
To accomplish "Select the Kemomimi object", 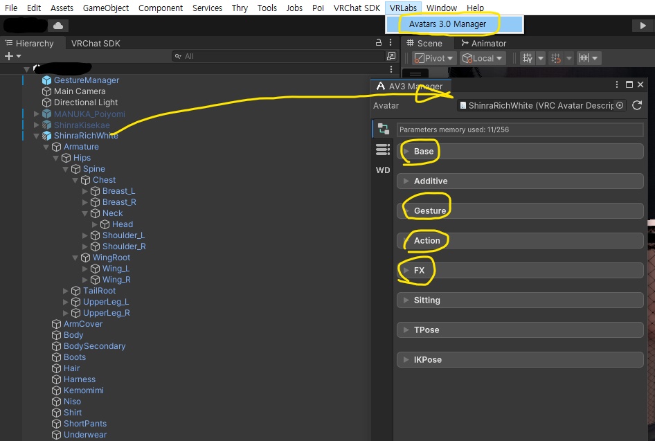I will 84,390.
